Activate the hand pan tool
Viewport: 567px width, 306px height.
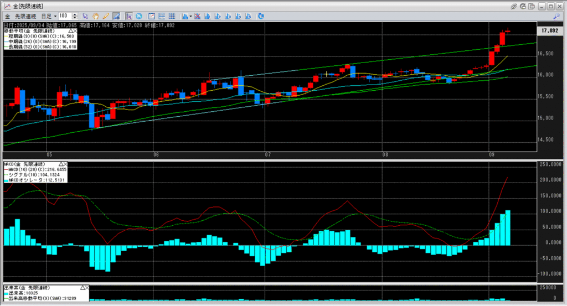(x=95, y=16)
